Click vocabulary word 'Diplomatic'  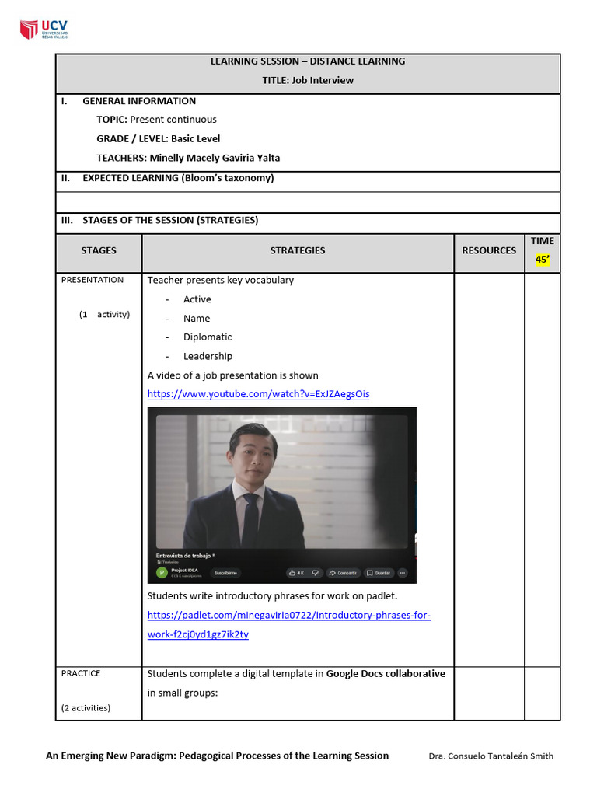click(207, 337)
